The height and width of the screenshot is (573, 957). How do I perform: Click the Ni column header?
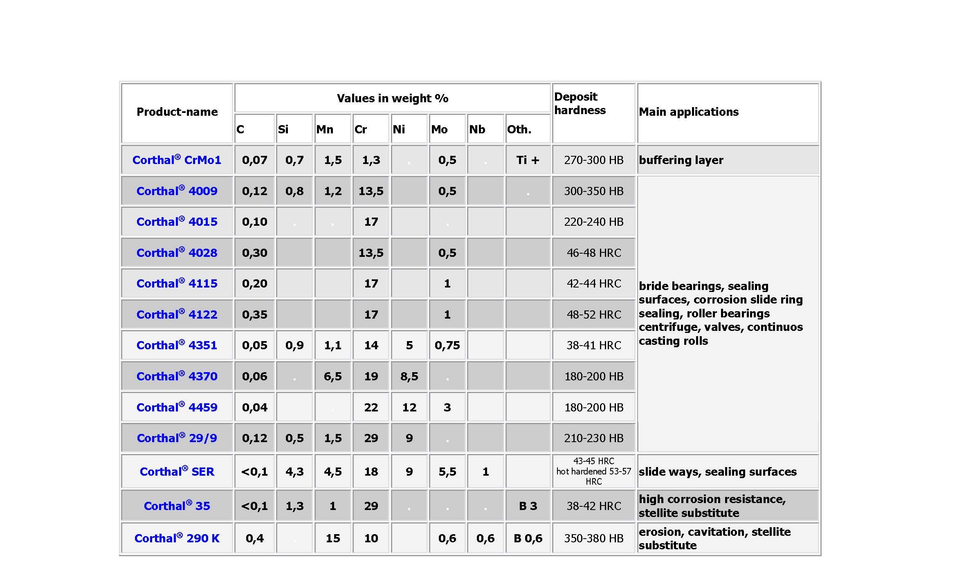(x=409, y=129)
